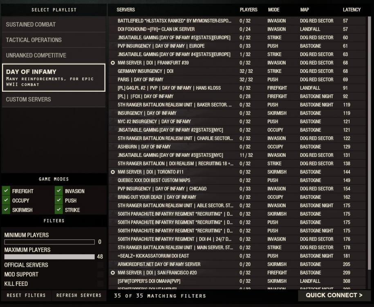The image size is (374, 307).
Task: Select the Paris Day of Infamy server
Action: [x=237, y=79]
